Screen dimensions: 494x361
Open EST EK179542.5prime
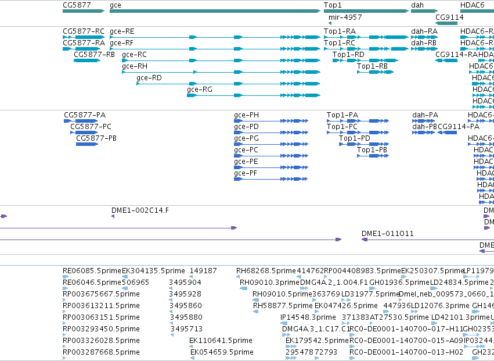tap(318, 341)
